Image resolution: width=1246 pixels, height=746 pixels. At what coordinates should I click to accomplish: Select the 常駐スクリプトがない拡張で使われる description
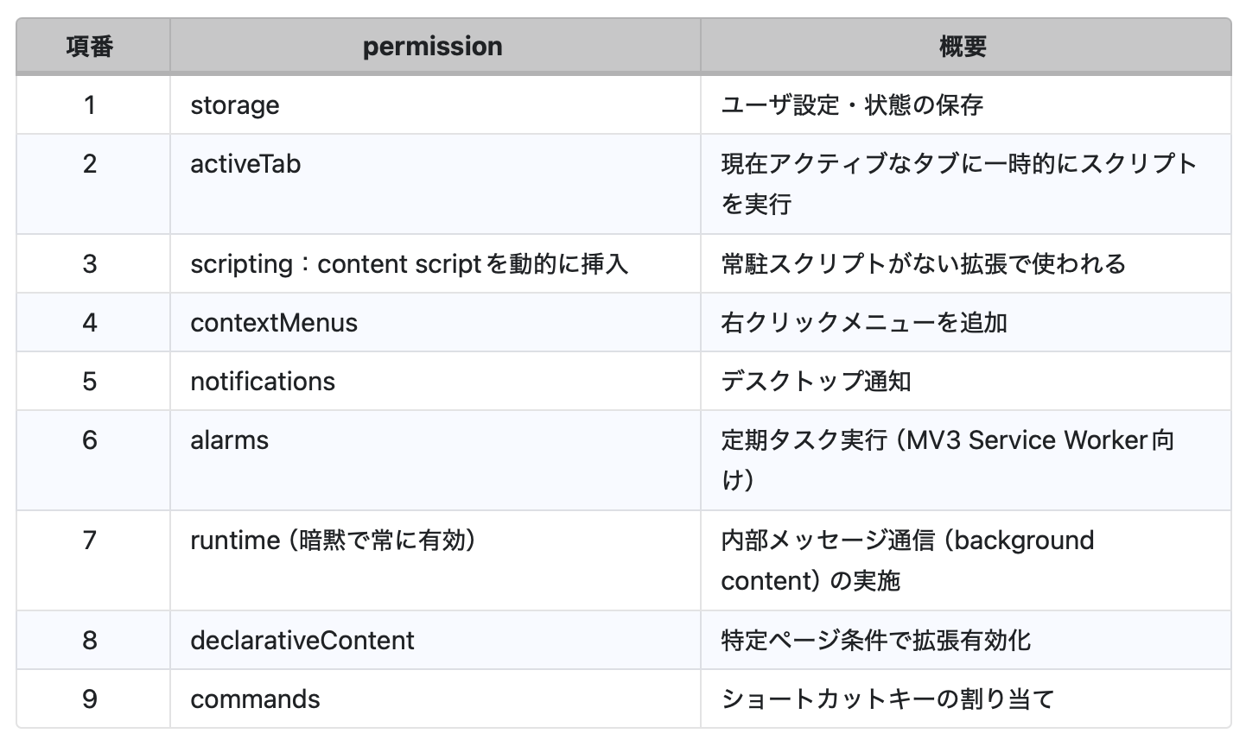923,264
